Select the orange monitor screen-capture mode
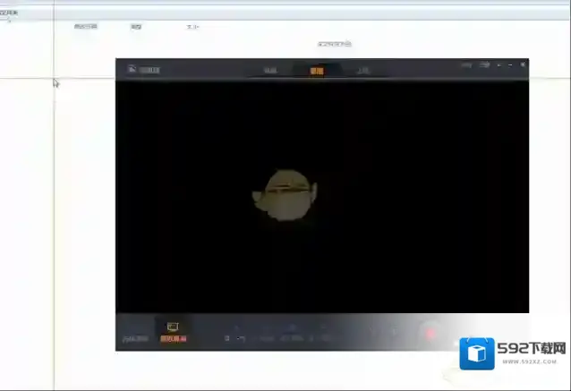 point(173,332)
